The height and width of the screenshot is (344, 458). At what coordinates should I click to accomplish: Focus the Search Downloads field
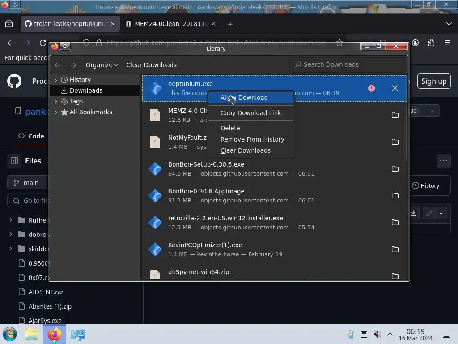(348, 64)
